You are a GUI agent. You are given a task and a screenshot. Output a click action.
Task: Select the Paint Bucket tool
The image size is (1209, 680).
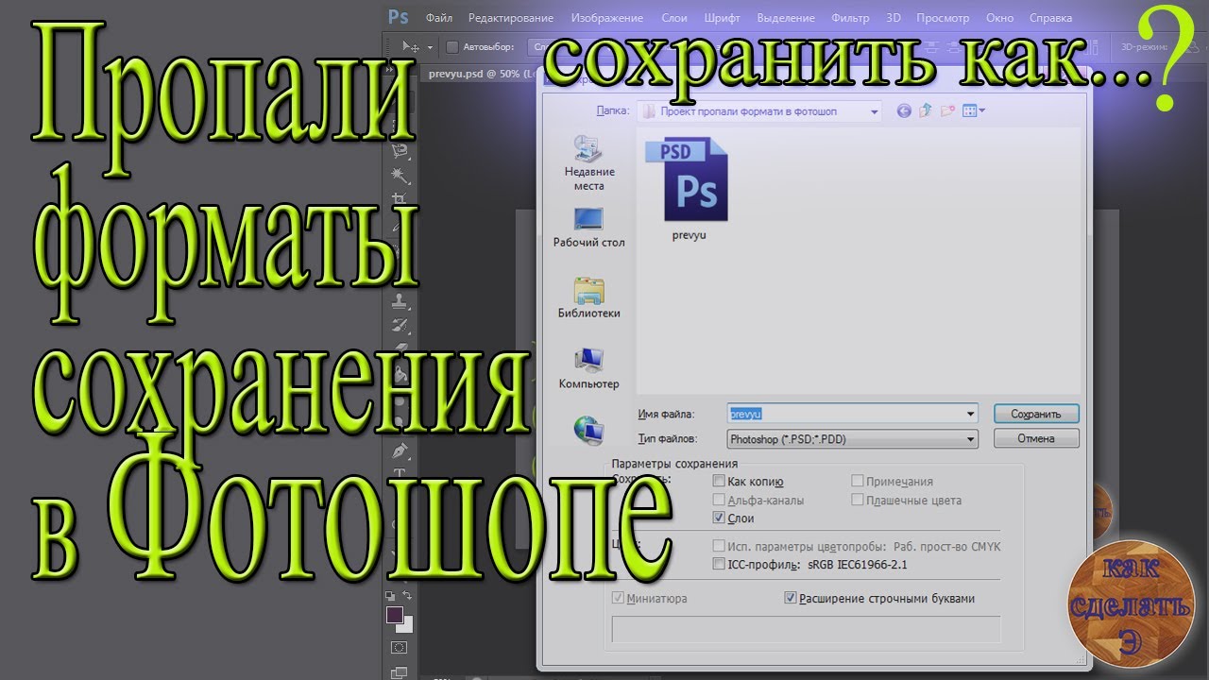tap(399, 375)
